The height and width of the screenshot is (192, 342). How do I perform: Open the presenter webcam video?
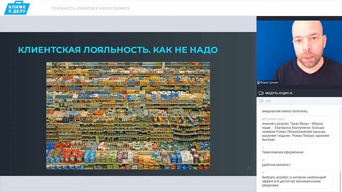[299, 52]
